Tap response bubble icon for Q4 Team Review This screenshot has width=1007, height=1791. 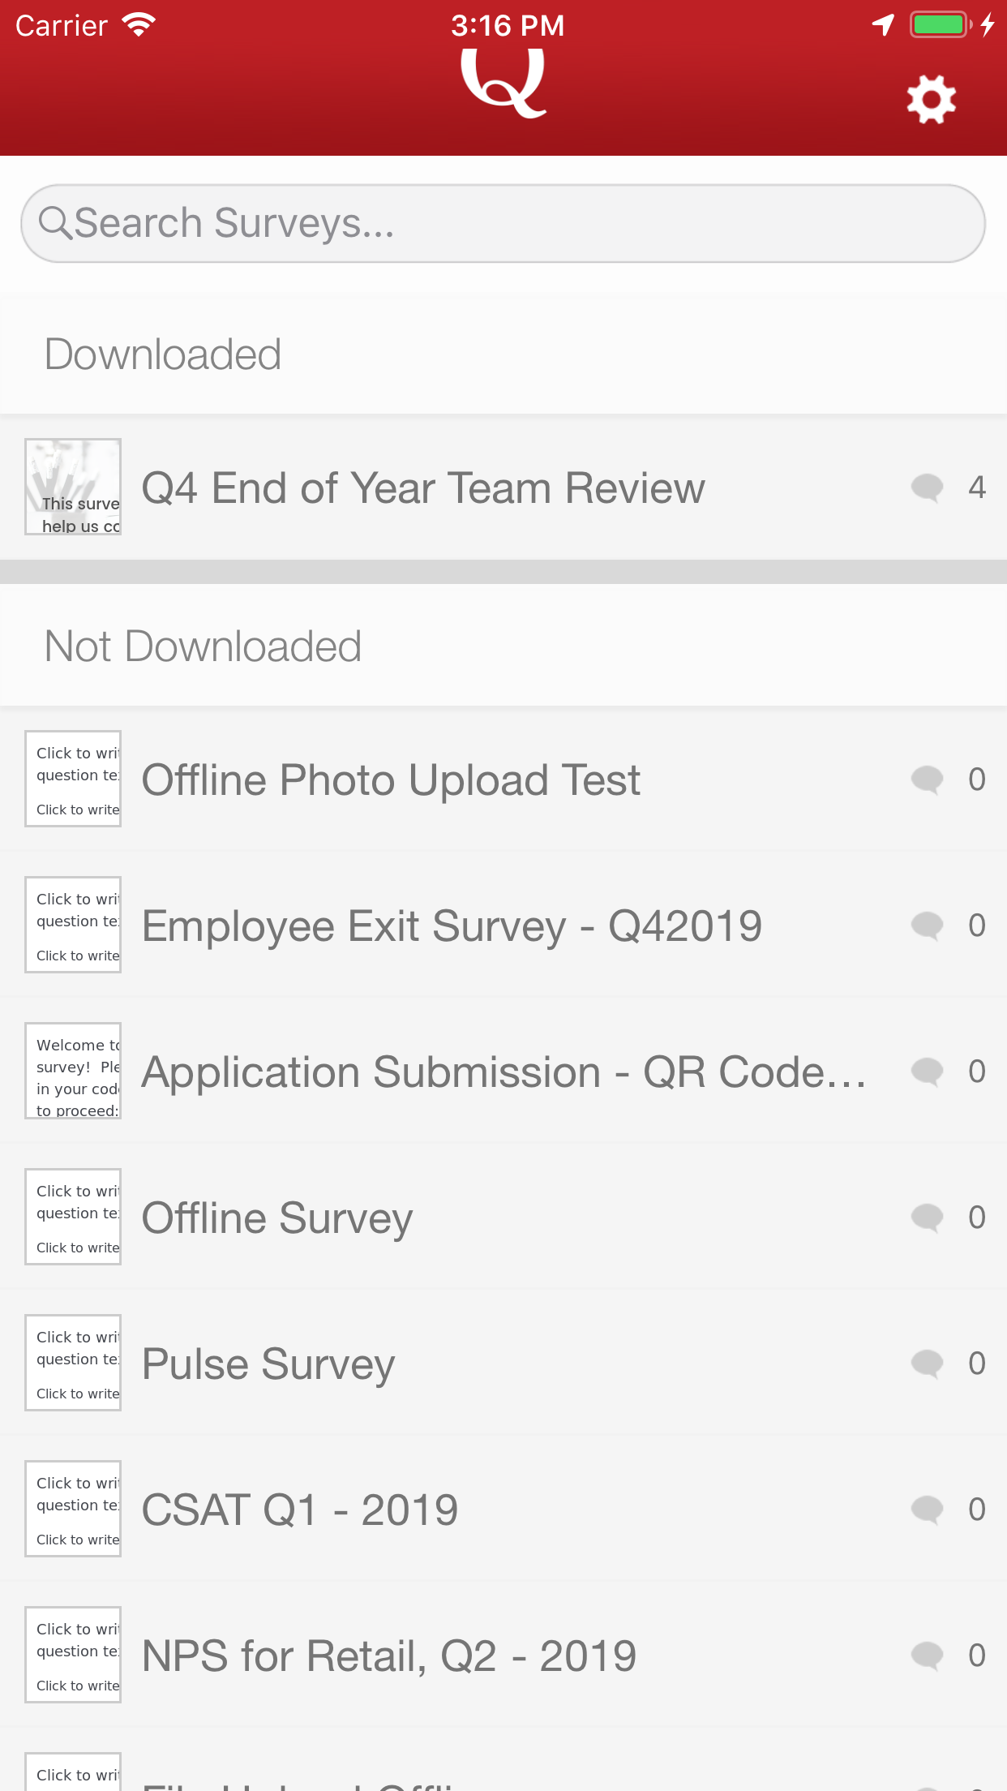927,487
